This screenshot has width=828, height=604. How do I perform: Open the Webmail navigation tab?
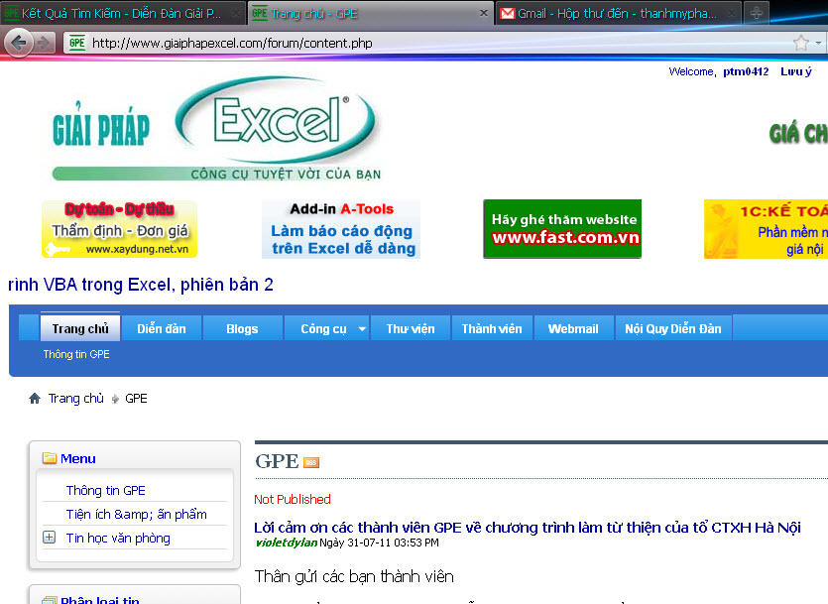click(573, 328)
